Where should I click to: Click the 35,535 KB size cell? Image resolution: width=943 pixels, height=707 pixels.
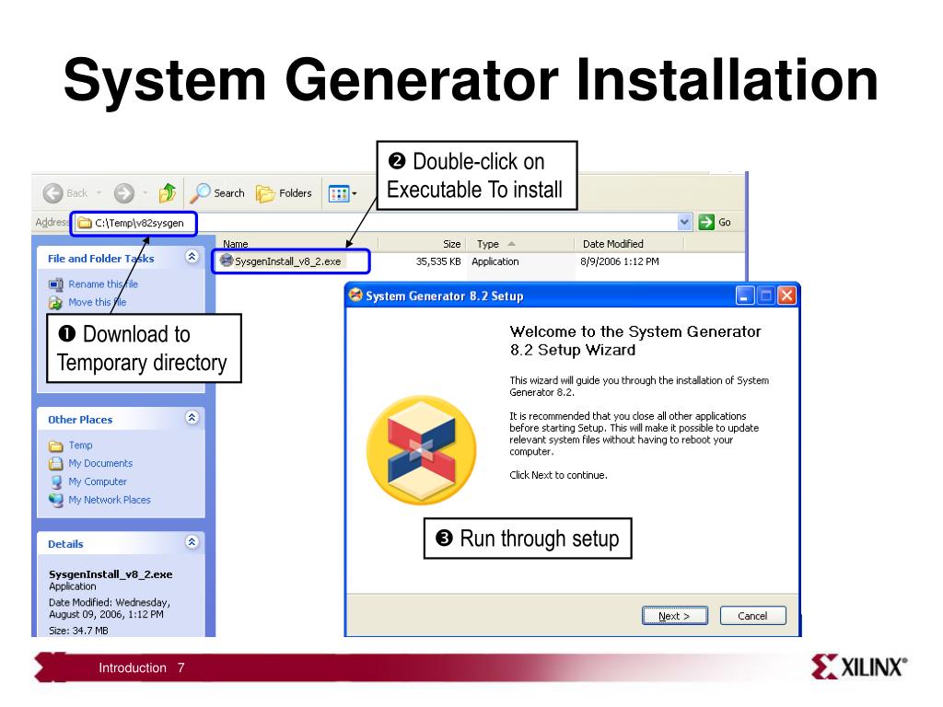coord(438,261)
